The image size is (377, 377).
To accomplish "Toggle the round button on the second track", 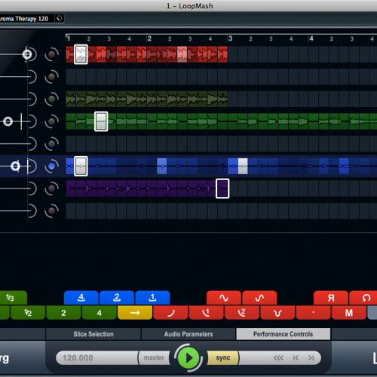I will tap(52, 77).
